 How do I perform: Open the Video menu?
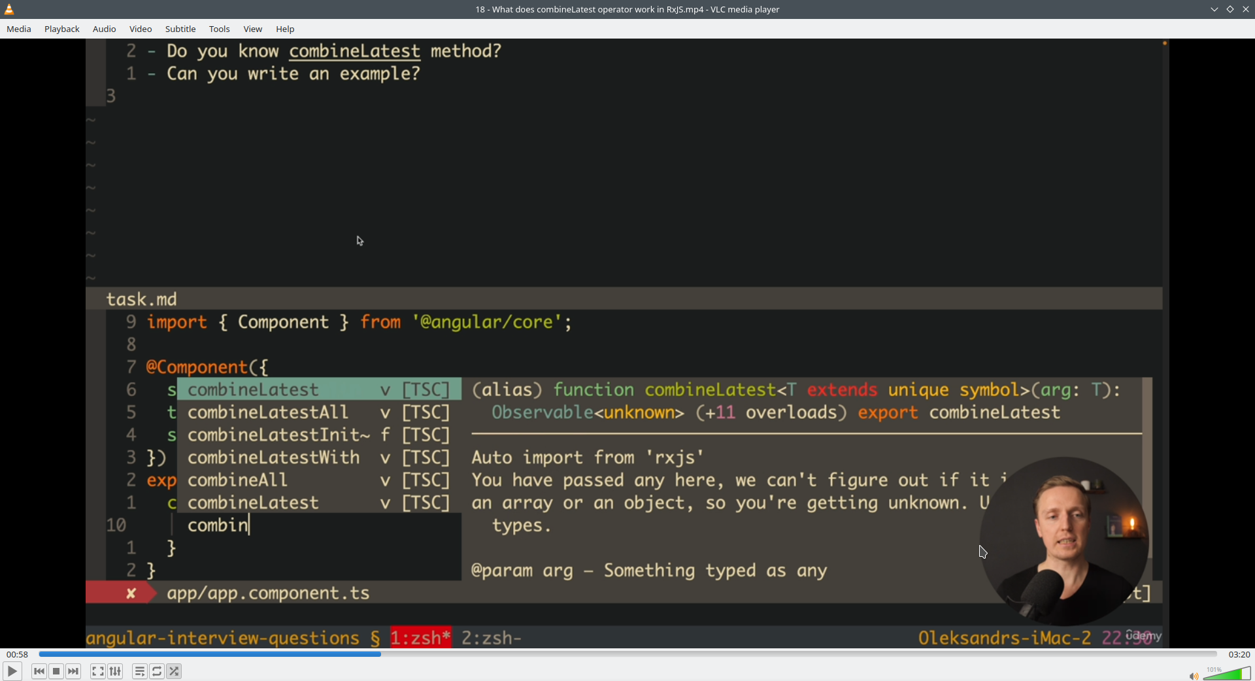point(141,29)
